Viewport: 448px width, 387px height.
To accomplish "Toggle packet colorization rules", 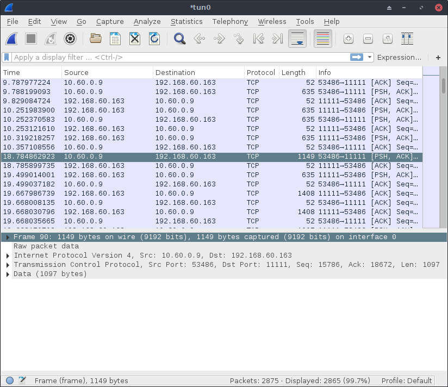I will [x=322, y=39].
